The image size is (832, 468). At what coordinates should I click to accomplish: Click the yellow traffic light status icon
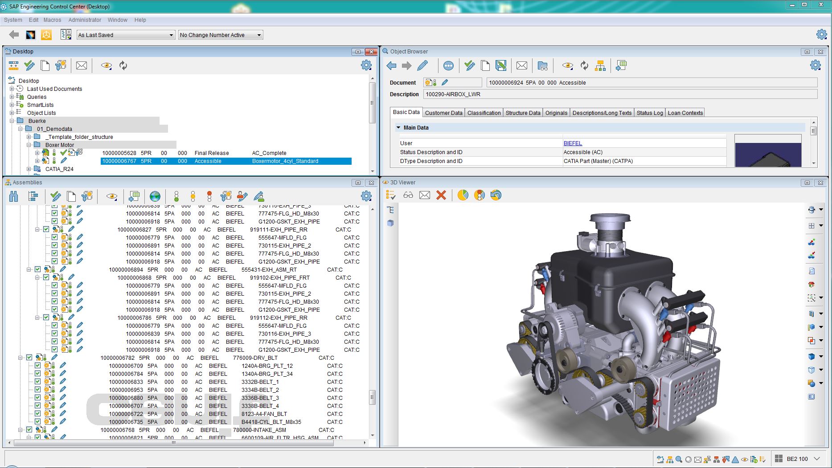[193, 196]
